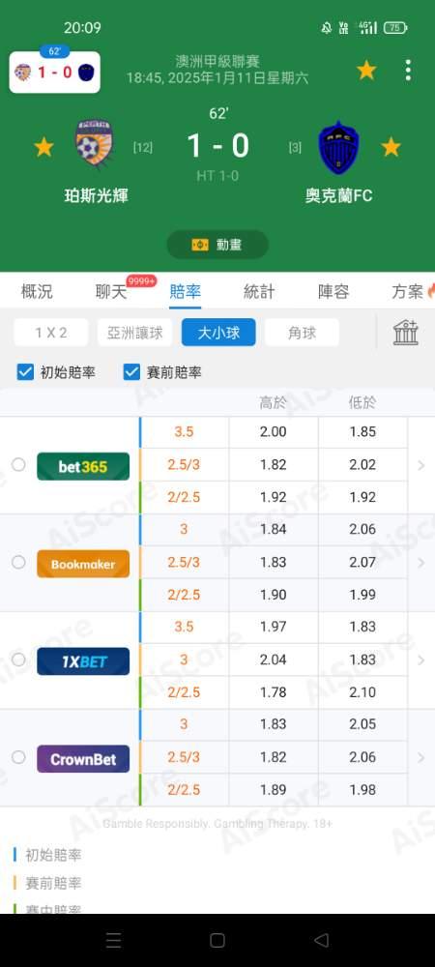Open the three-dot more options menu
Screen dimensions: 435x967
pos(408,71)
